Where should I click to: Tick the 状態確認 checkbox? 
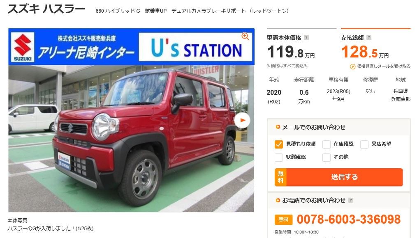(279, 157)
